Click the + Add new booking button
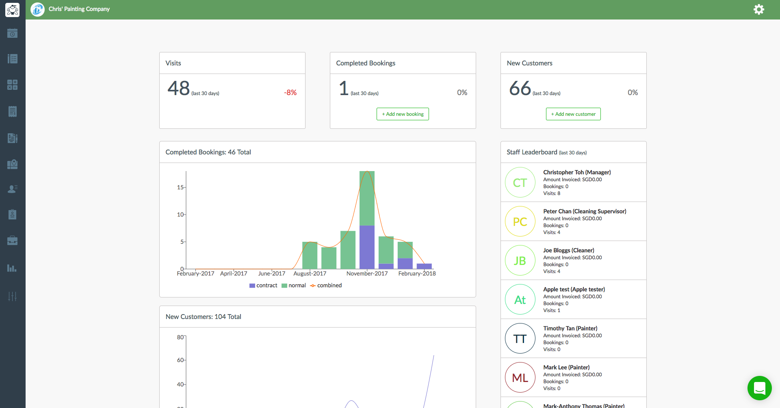 [403, 114]
